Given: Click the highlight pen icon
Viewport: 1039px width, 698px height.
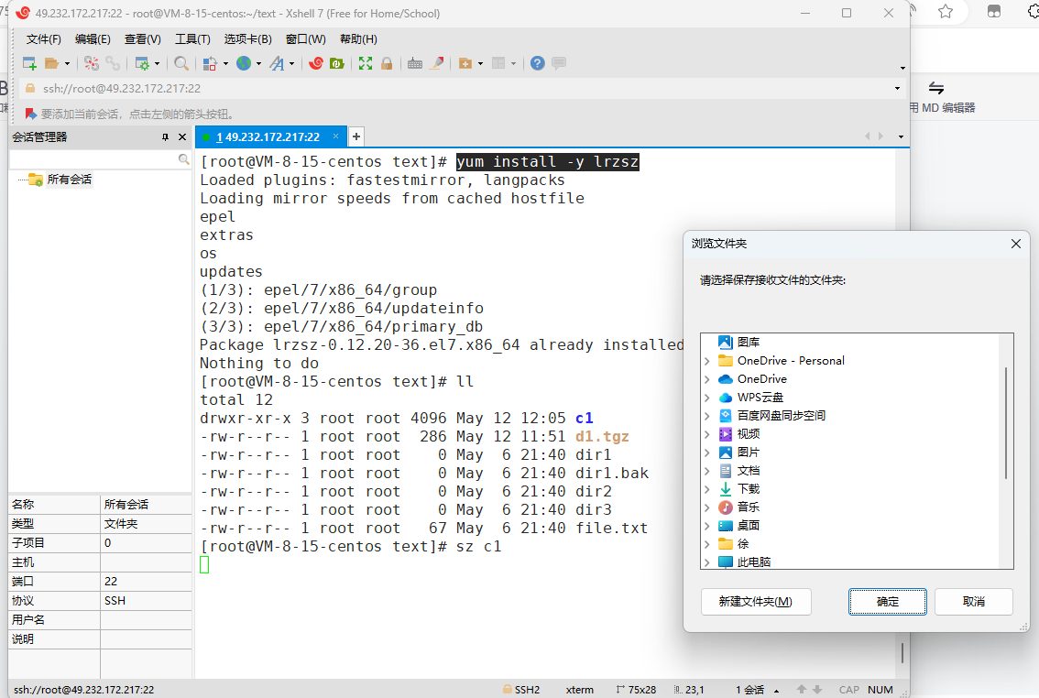Looking at the screenshot, I should coord(437,63).
